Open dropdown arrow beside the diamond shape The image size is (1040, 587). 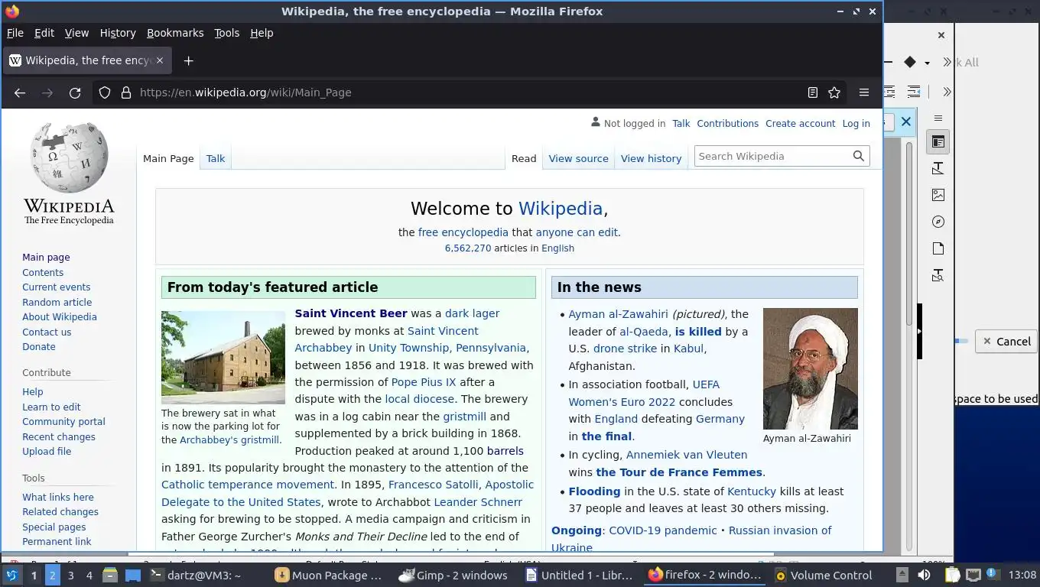[x=927, y=63]
